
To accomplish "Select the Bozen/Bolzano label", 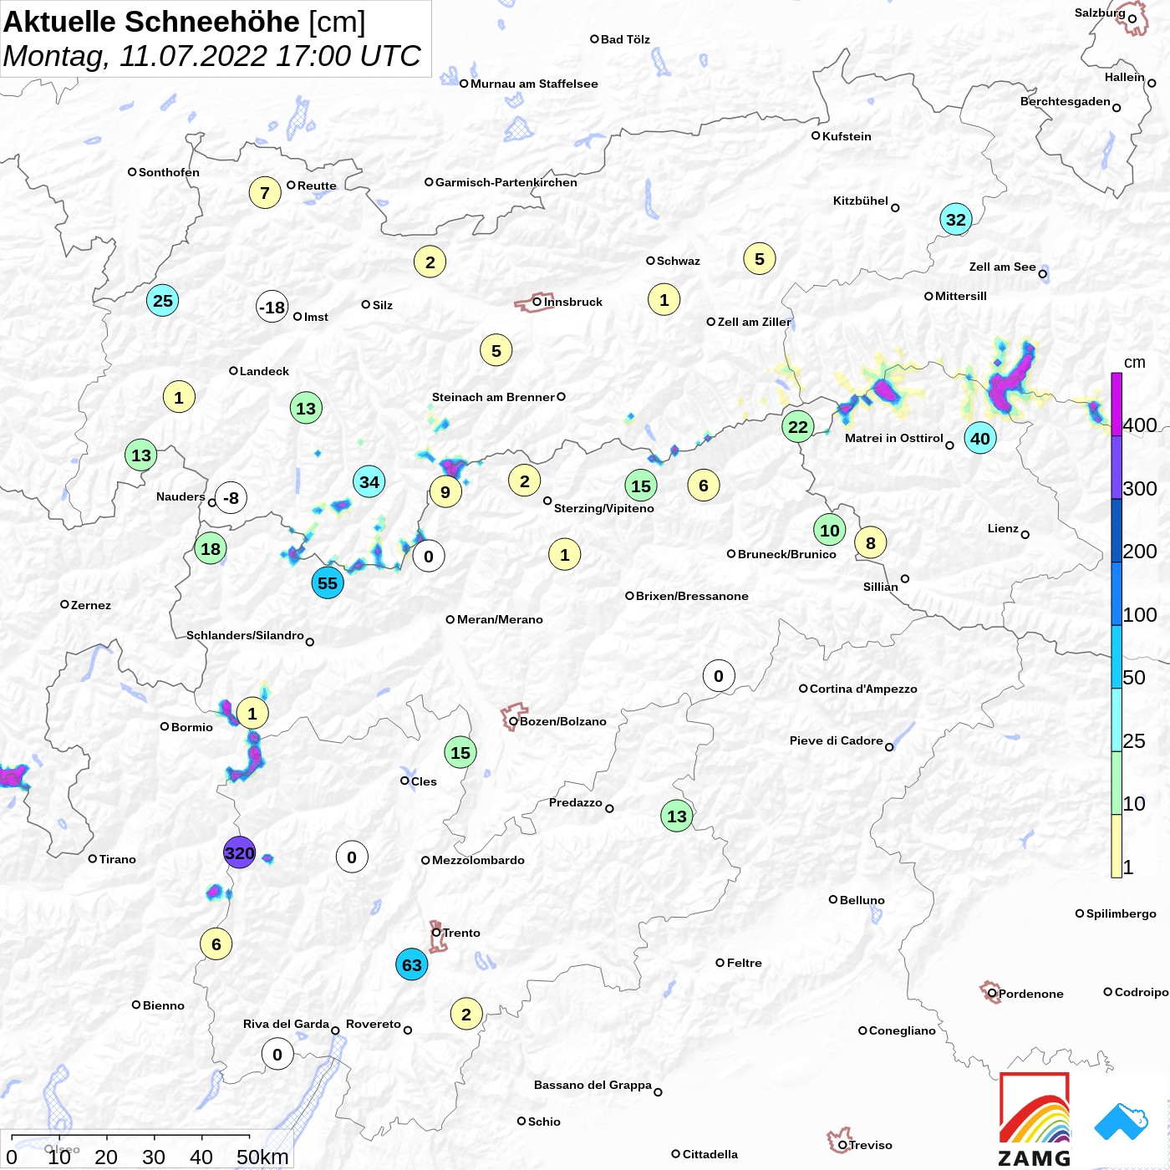I will click(x=563, y=721).
